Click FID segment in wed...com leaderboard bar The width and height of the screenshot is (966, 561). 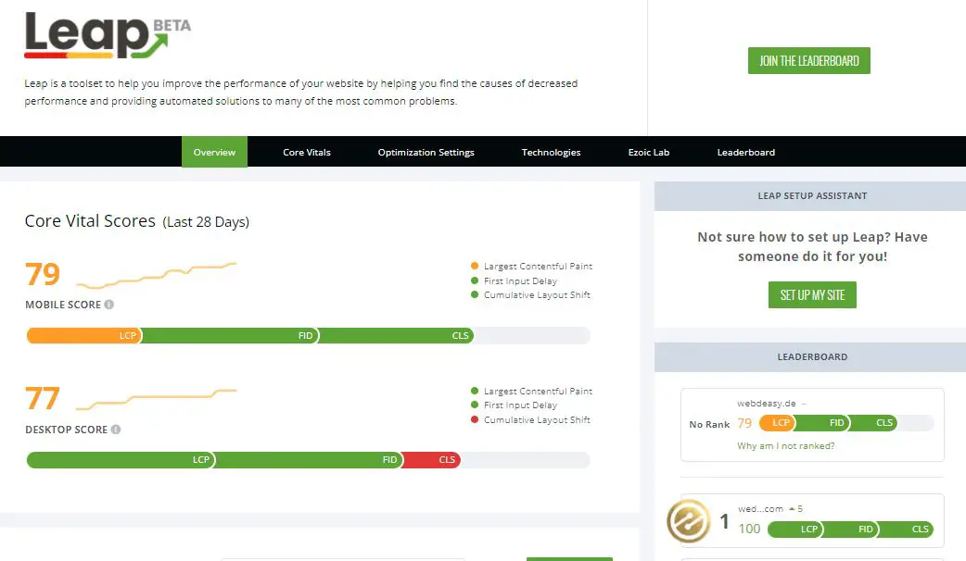point(851,529)
